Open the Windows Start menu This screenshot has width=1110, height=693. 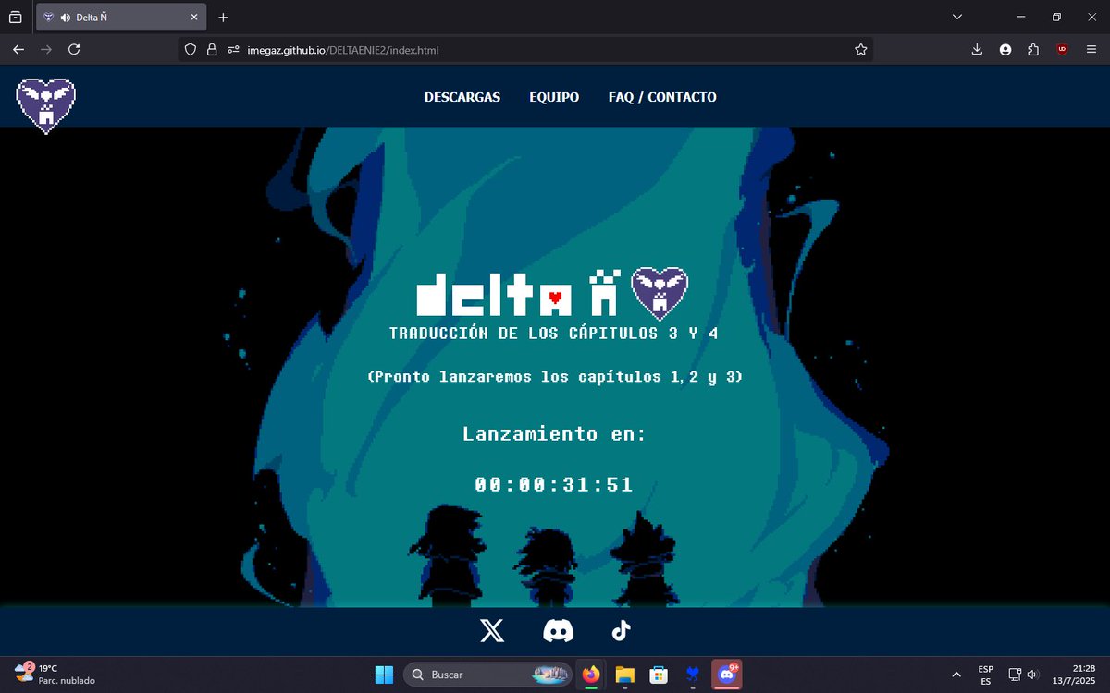(x=384, y=675)
